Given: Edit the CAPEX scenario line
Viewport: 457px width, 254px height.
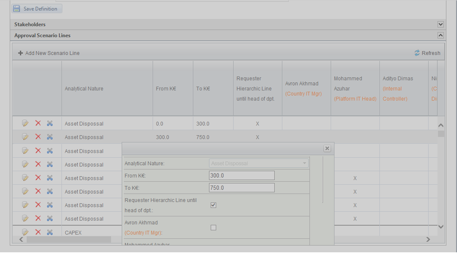Looking at the screenshot, I should 25,232.
